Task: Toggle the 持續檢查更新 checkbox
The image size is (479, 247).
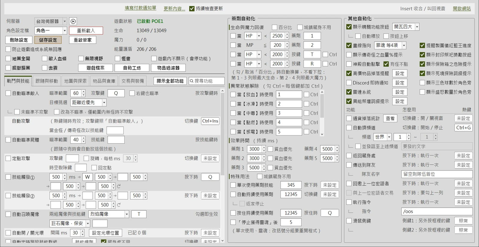Action: 192,8
